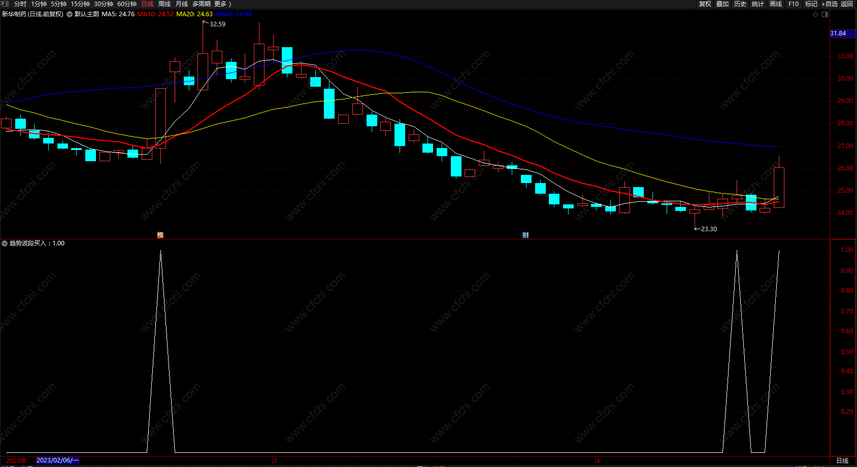Click the 榜 marker icon below the chart
The image size is (857, 467).
coord(160,235)
